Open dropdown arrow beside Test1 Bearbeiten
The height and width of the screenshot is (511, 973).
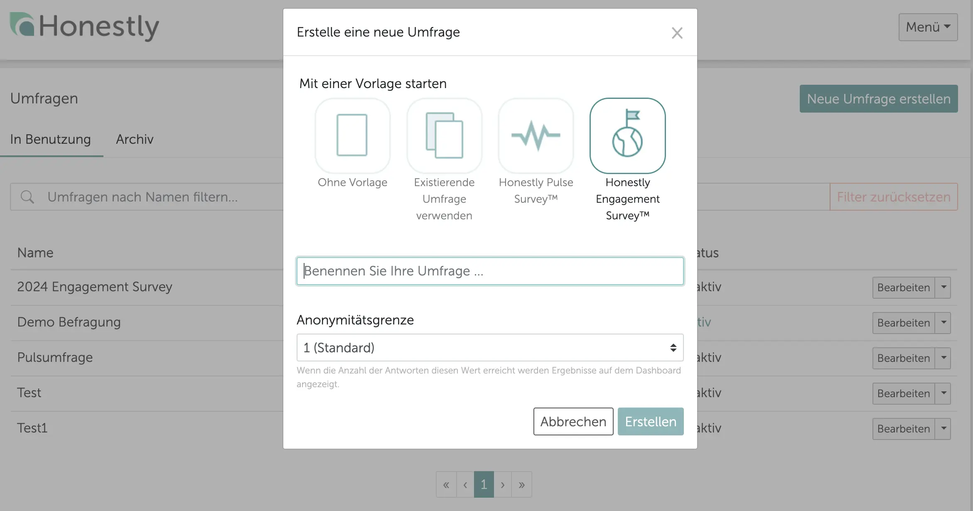[x=944, y=429]
